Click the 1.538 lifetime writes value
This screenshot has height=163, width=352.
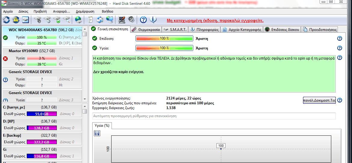tap(171, 108)
